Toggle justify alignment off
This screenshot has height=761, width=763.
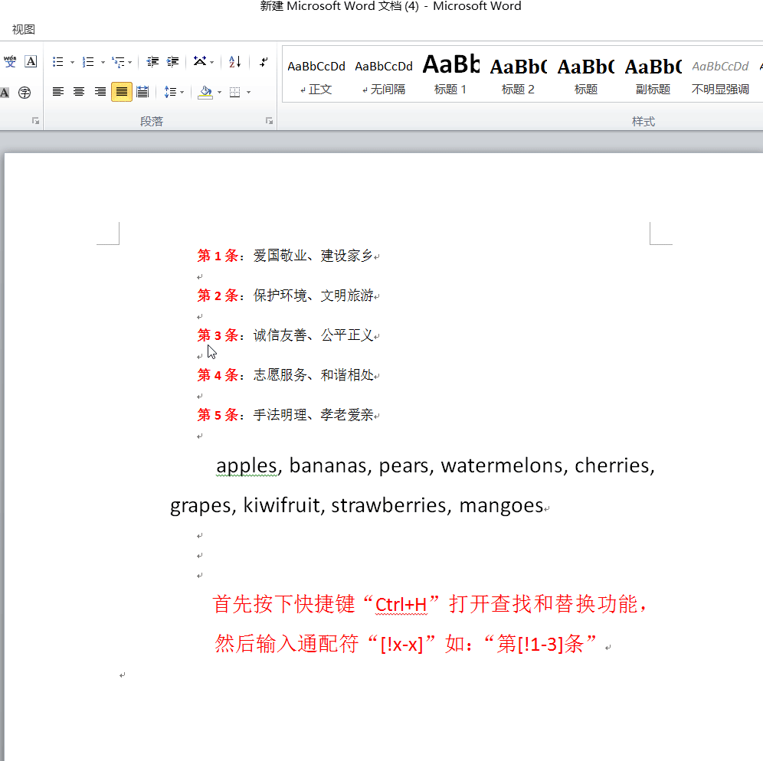(121, 91)
